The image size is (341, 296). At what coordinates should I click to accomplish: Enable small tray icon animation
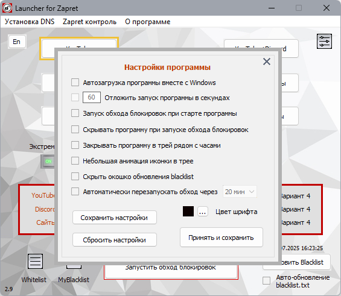75,161
